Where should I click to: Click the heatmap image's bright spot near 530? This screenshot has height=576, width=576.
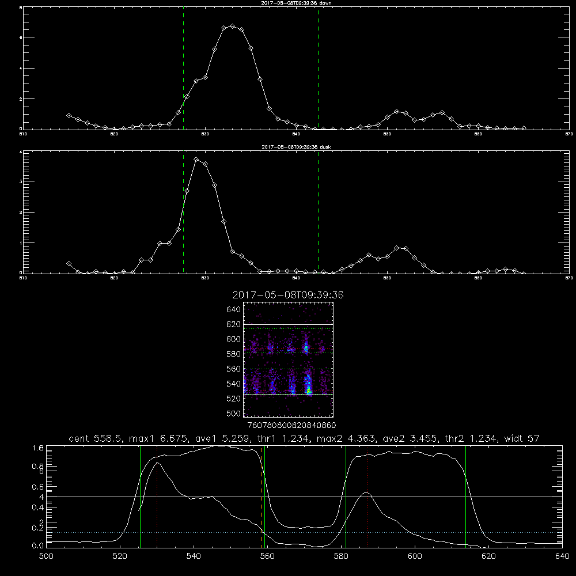[309, 390]
